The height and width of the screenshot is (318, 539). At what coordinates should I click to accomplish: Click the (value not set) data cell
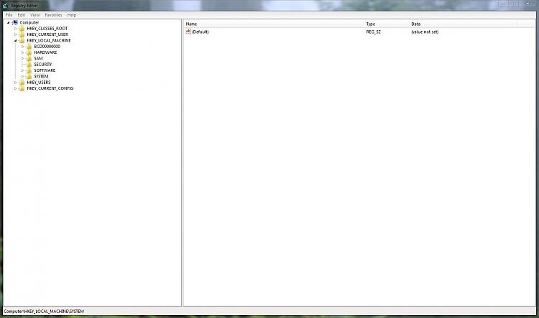(425, 32)
